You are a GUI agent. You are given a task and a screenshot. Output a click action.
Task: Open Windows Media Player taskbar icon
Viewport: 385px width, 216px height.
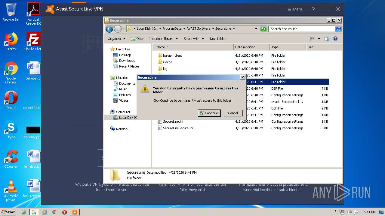tap(44, 212)
